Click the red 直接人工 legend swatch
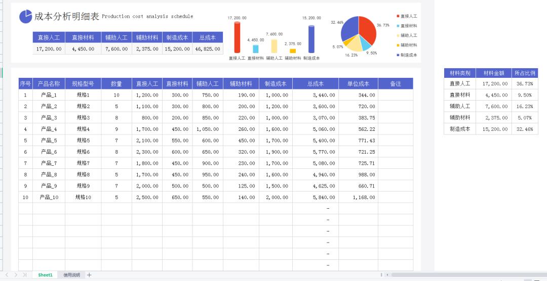This screenshot has width=547, height=281. tap(398, 17)
